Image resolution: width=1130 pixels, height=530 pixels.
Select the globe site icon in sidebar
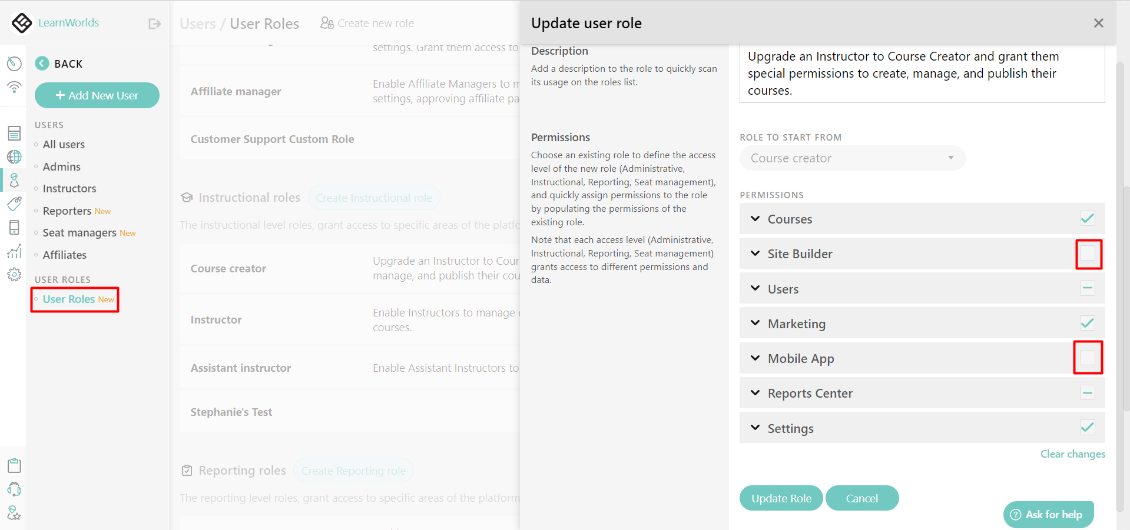tap(14, 157)
